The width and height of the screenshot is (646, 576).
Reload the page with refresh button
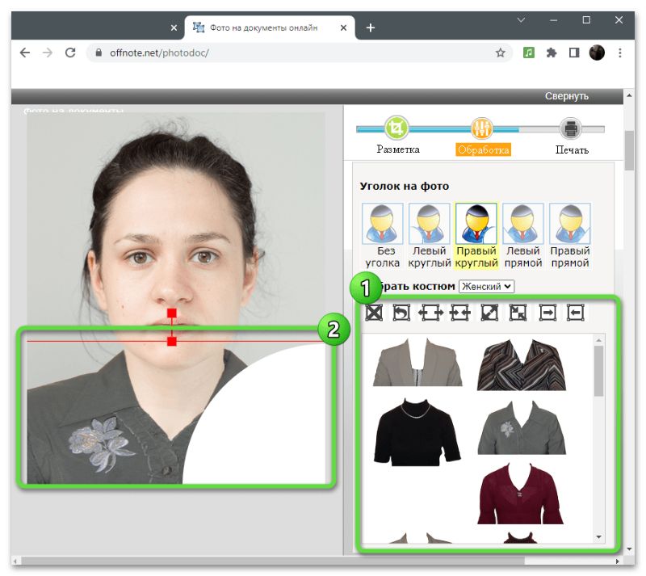click(x=70, y=53)
